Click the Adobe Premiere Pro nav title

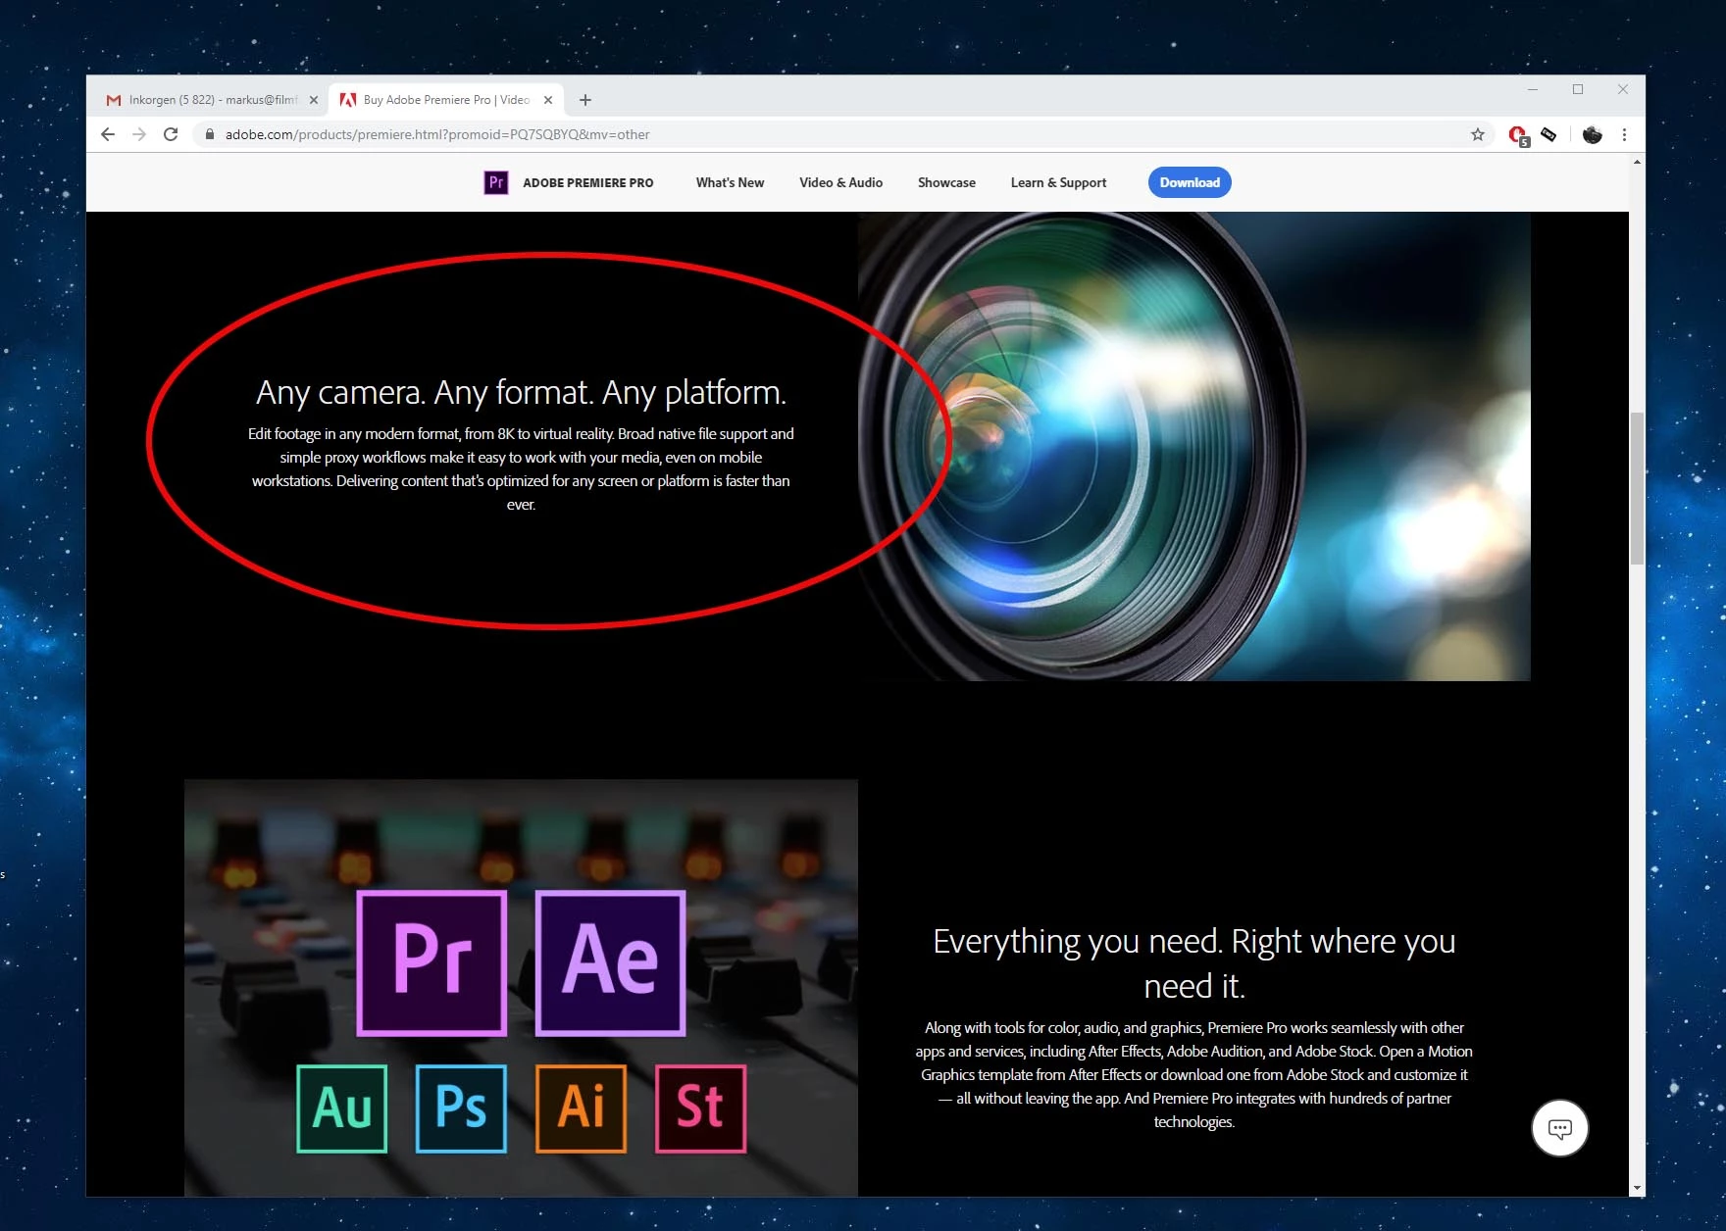click(x=587, y=183)
